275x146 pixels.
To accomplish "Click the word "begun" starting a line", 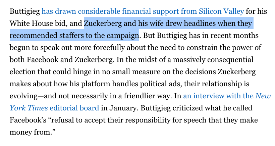I will pos(20,48).
